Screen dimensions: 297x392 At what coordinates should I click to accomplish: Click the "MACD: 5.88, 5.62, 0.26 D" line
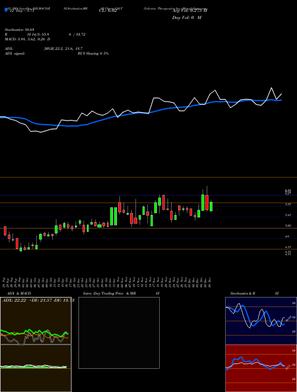click(x=27, y=39)
